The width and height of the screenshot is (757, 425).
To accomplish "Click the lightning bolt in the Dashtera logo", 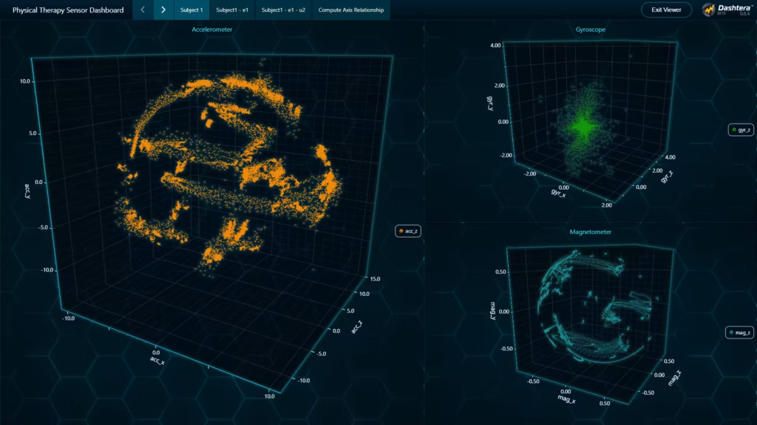I will pyautogui.click(x=710, y=10).
